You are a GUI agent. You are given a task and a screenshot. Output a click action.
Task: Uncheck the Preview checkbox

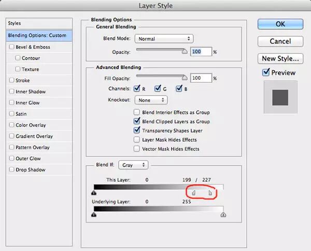266,72
